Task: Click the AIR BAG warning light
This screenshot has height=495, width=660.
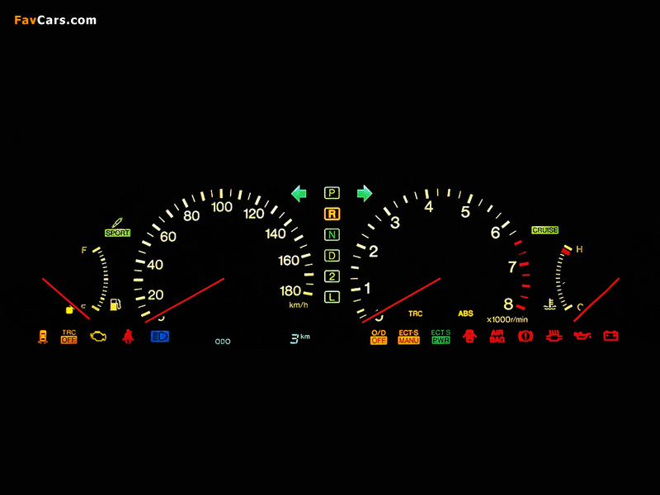Action: coord(497,337)
